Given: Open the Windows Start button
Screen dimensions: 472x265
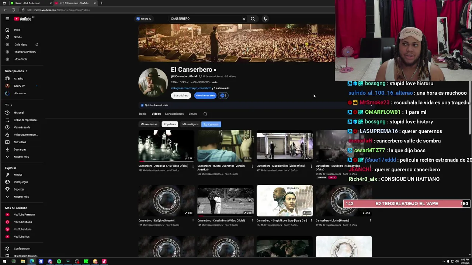Looking at the screenshot, I should (x=4, y=262).
